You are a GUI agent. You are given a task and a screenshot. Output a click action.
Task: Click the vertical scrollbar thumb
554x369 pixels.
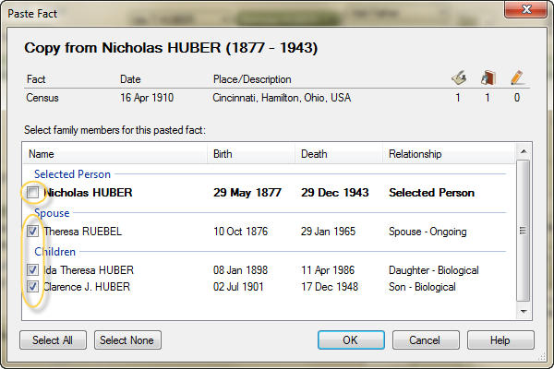pyautogui.click(x=524, y=231)
